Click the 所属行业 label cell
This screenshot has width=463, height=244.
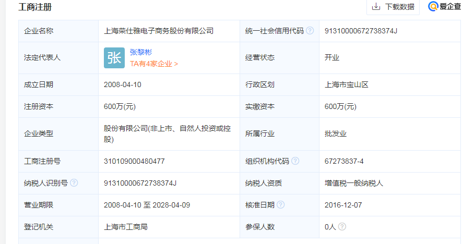click(x=279, y=134)
